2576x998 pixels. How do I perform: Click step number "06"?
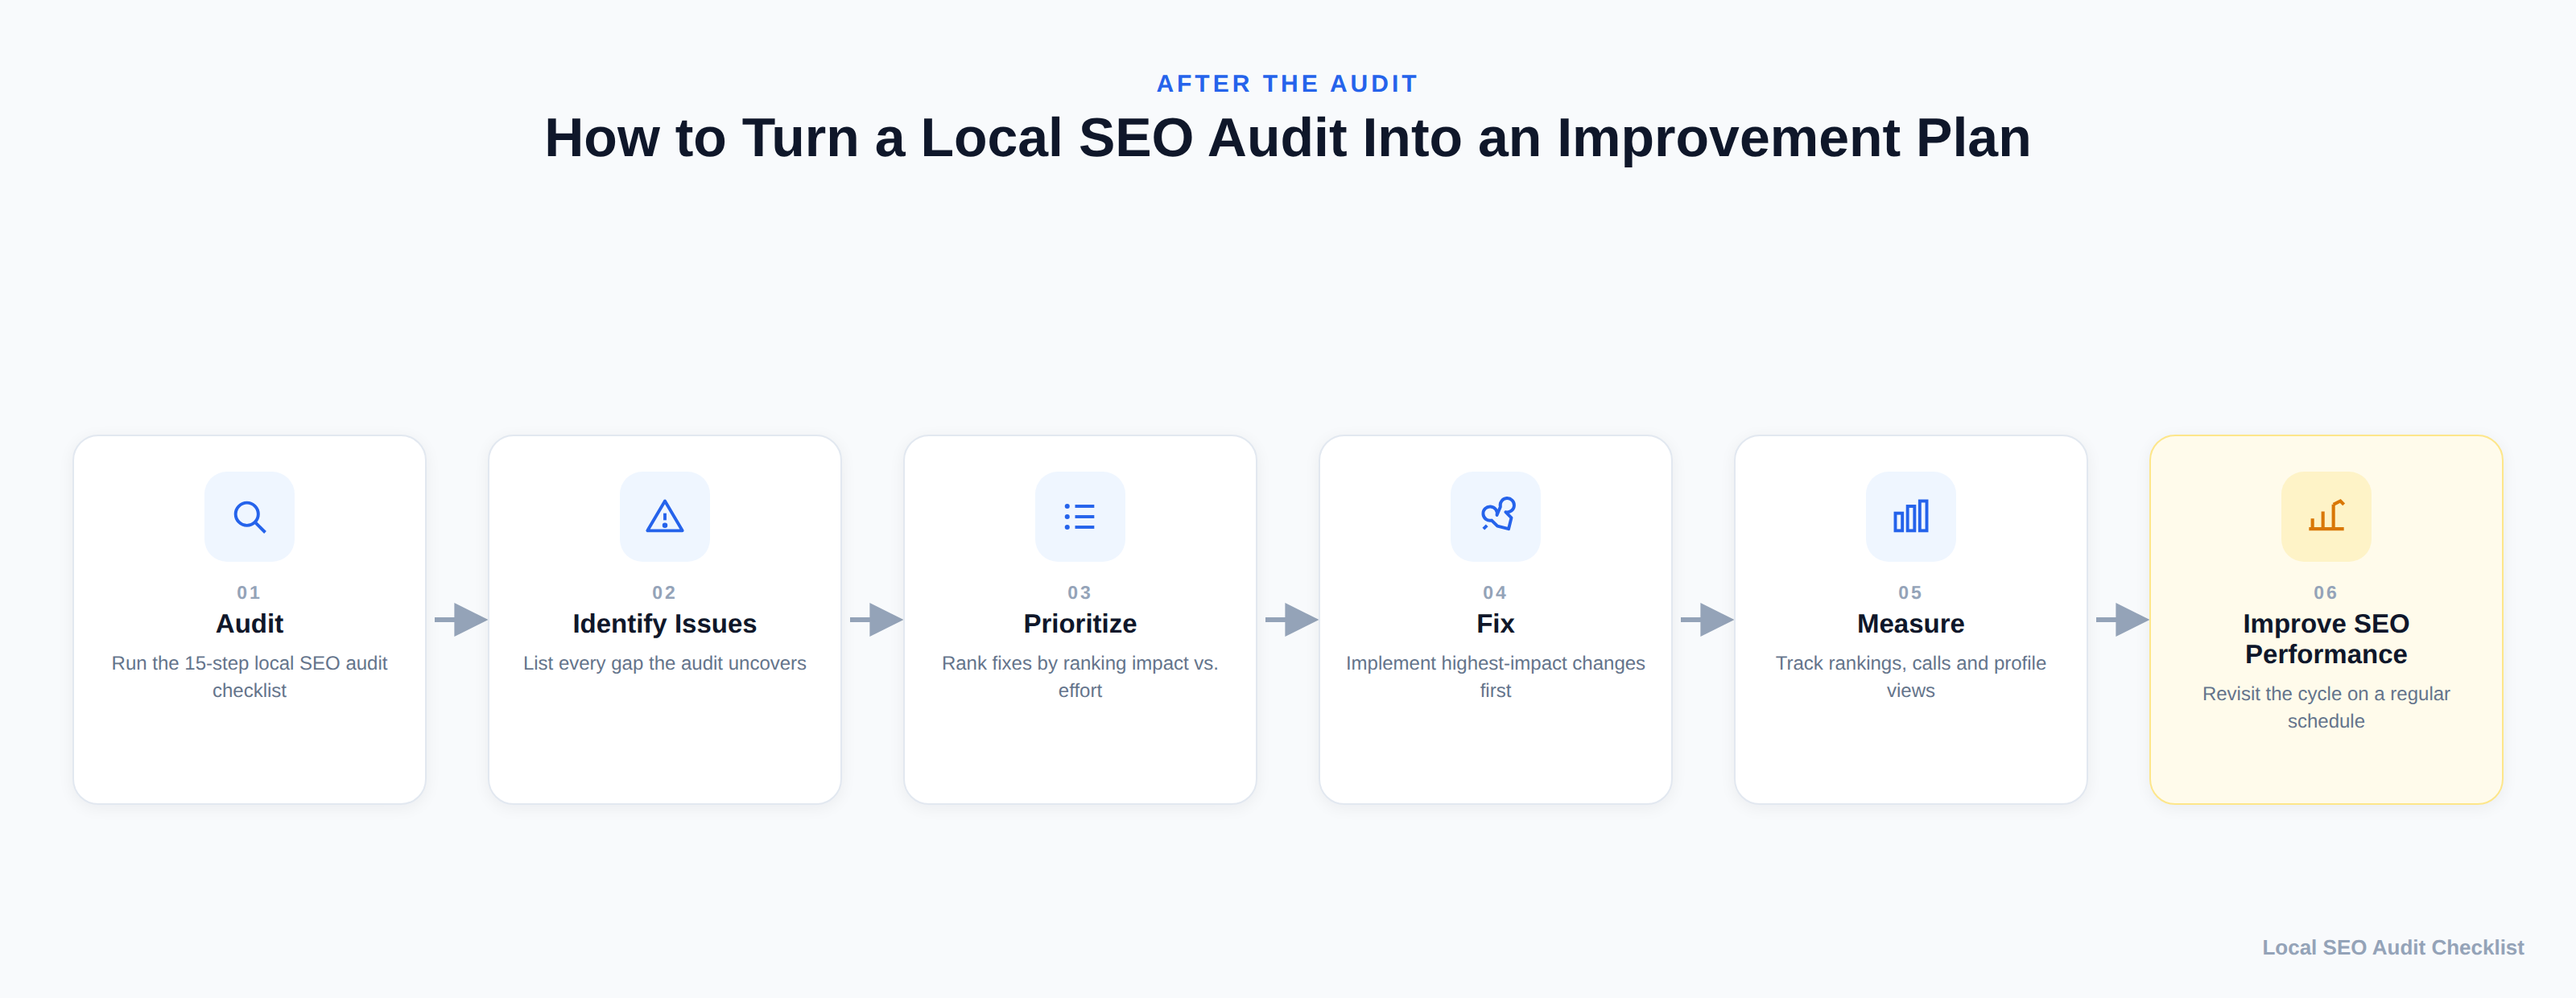point(2326,592)
